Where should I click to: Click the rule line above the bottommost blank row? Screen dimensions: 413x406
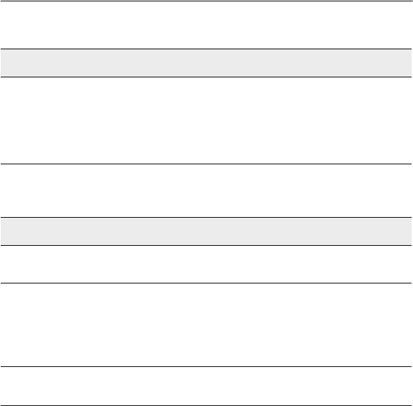(206, 366)
